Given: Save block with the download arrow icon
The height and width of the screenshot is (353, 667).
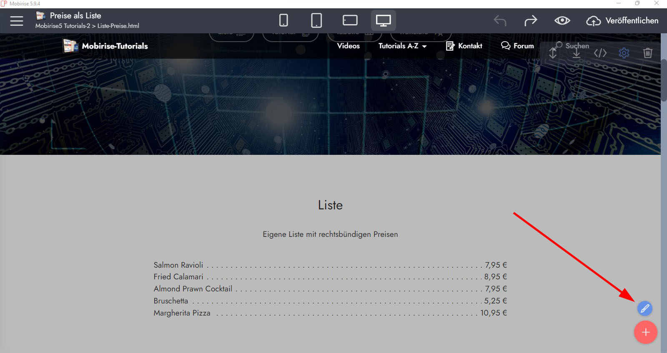Looking at the screenshot, I should [x=577, y=53].
